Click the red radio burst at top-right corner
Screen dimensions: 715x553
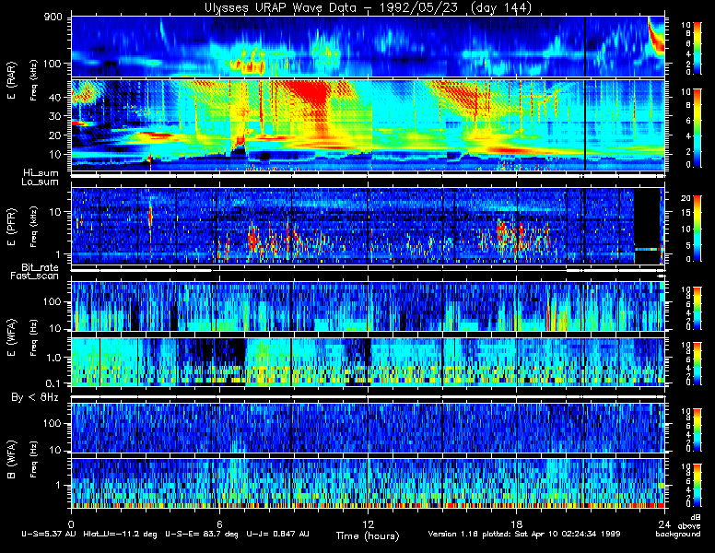coord(656,37)
